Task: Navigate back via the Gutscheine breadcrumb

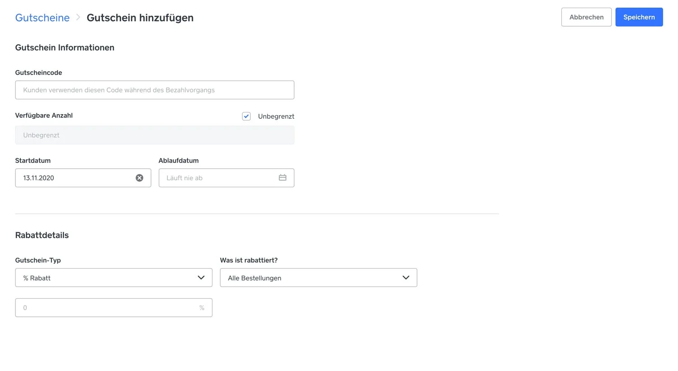Action: (x=42, y=18)
